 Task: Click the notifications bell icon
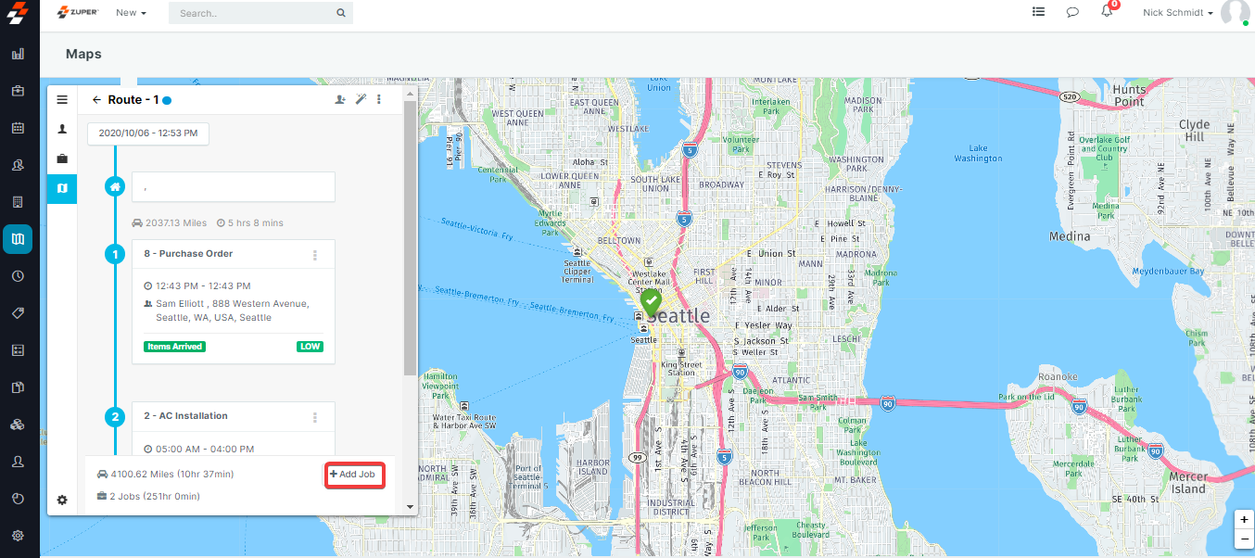click(1107, 12)
